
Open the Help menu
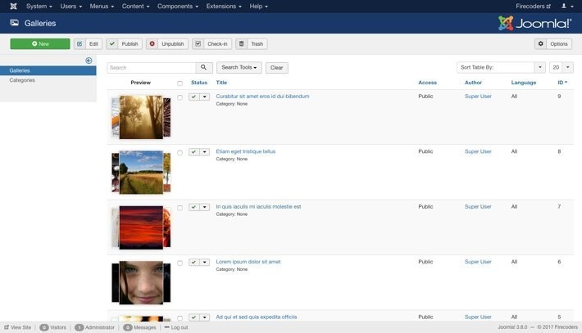coord(259,7)
